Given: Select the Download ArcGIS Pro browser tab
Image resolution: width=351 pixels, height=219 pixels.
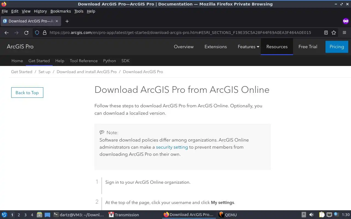Looking at the screenshot, I should point(31,21).
